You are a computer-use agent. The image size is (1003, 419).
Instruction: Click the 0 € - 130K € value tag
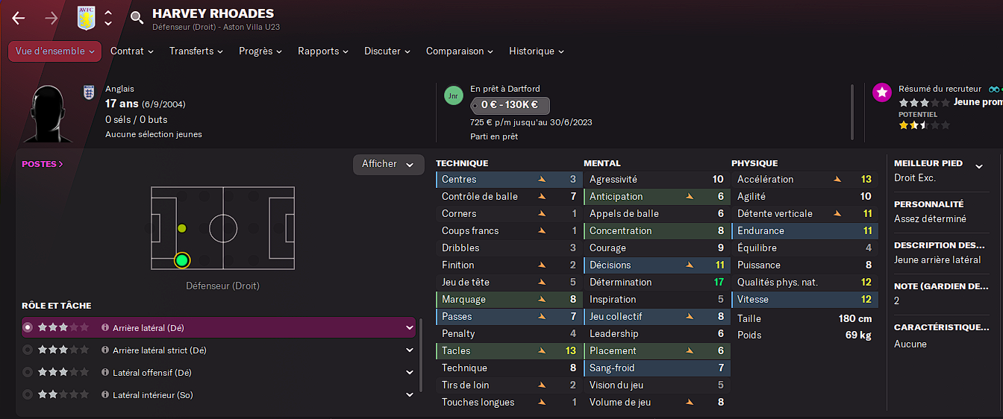pyautogui.click(x=510, y=106)
